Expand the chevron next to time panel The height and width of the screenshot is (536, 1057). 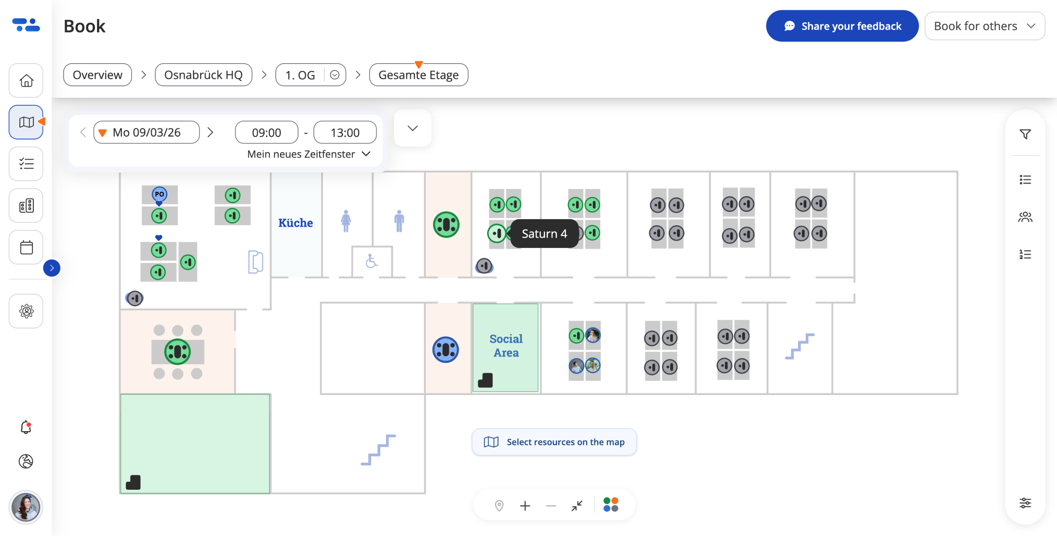412,128
